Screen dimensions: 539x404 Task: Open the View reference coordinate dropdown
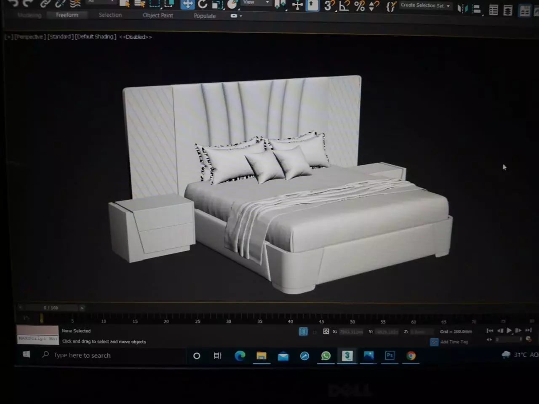pyautogui.click(x=256, y=3)
